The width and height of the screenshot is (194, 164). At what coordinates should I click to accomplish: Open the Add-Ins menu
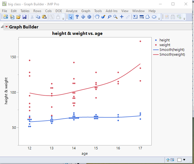(x=112, y=11)
